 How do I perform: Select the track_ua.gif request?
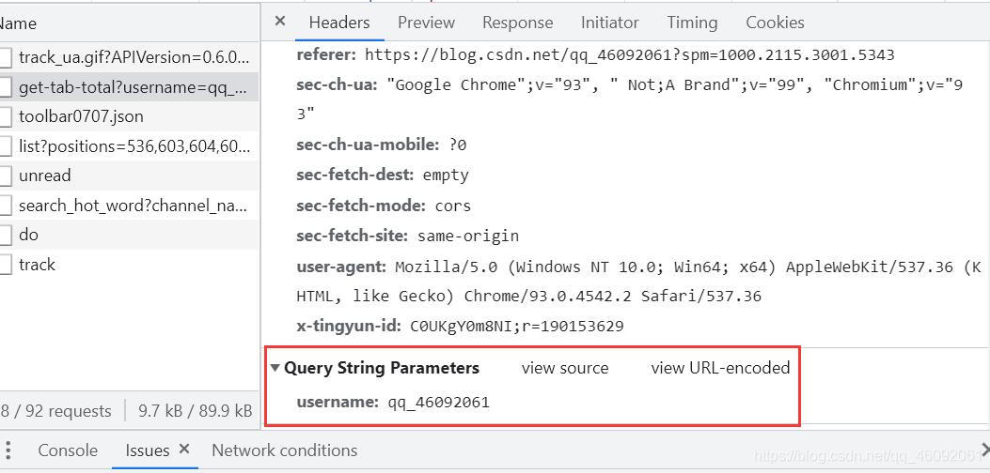click(129, 57)
